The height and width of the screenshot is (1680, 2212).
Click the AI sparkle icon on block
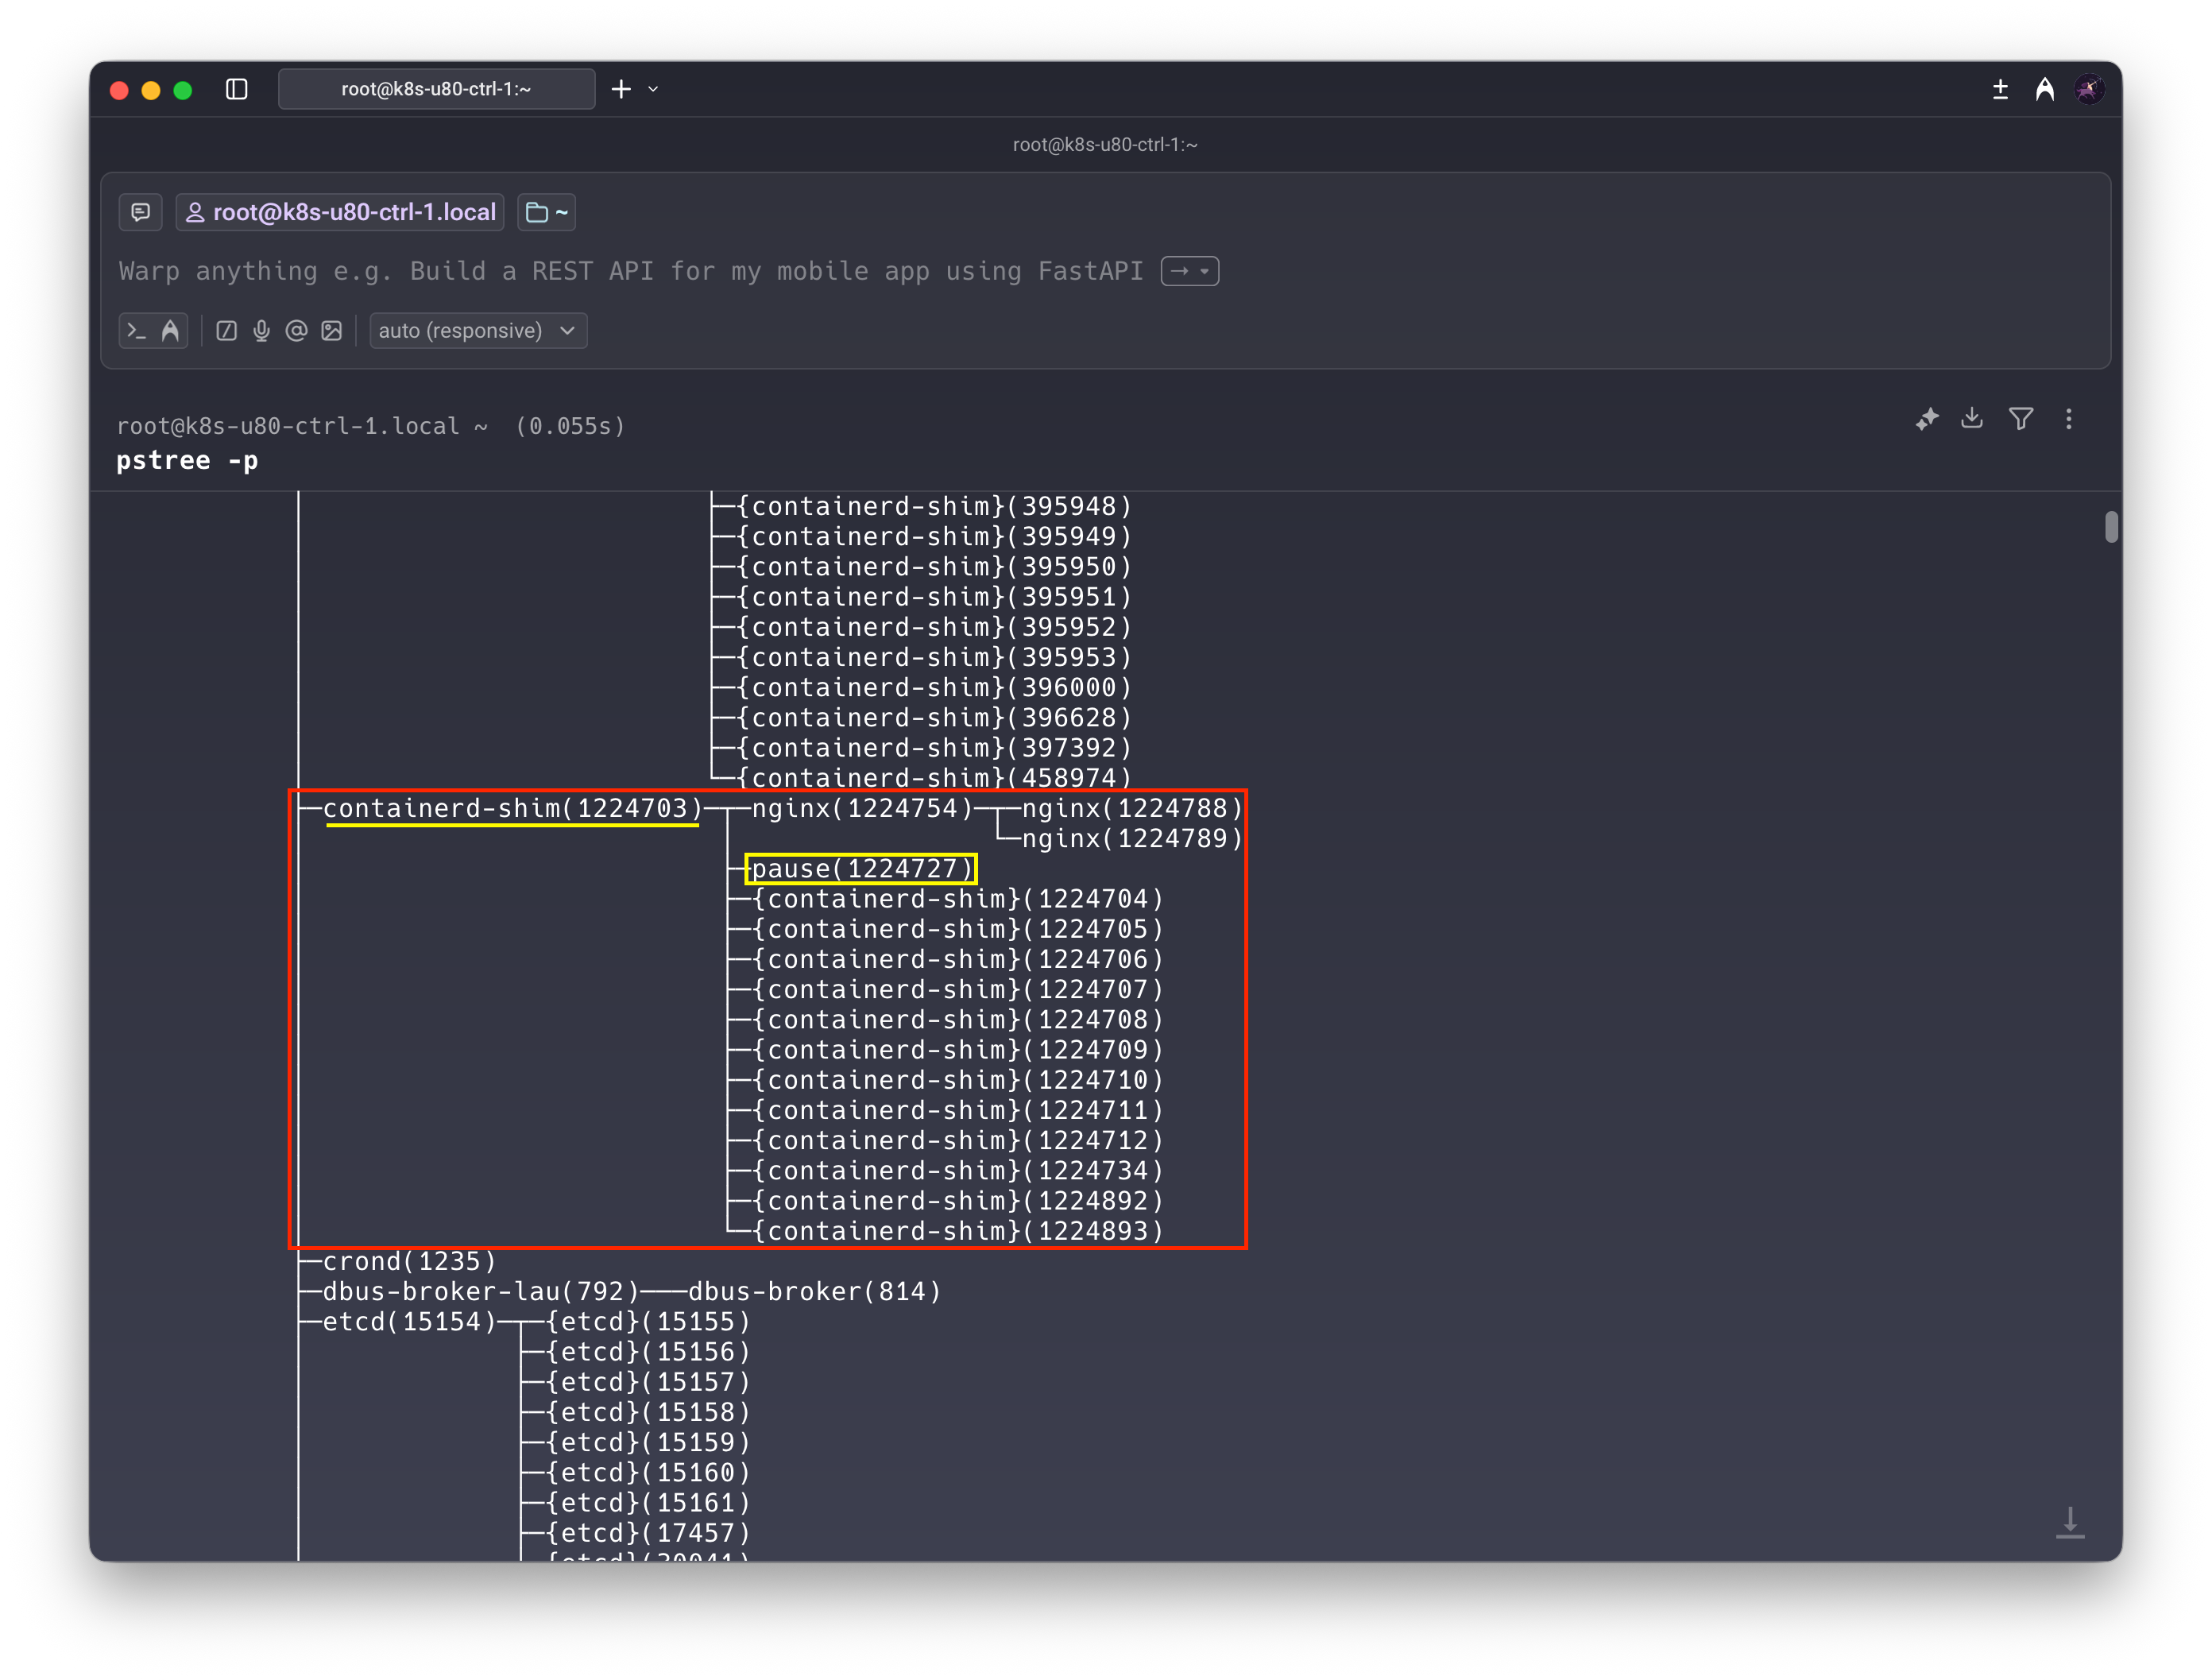(x=1927, y=419)
